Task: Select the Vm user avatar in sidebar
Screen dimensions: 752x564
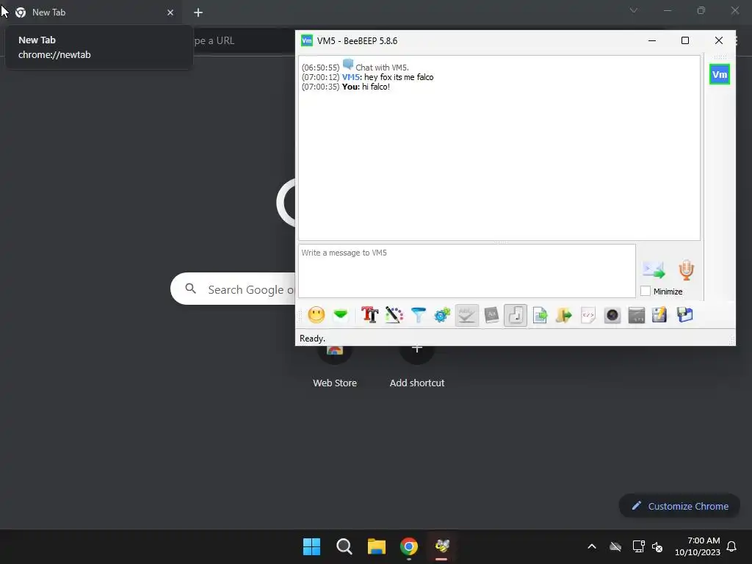Action: 720,74
